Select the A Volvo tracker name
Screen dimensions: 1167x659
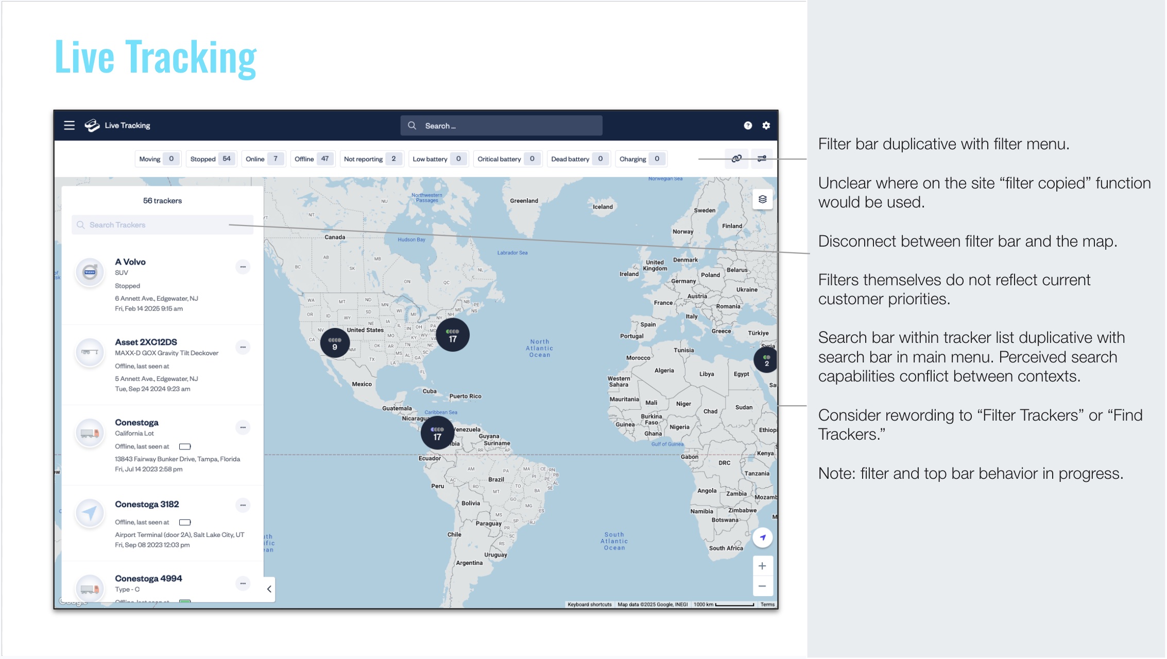point(130,262)
